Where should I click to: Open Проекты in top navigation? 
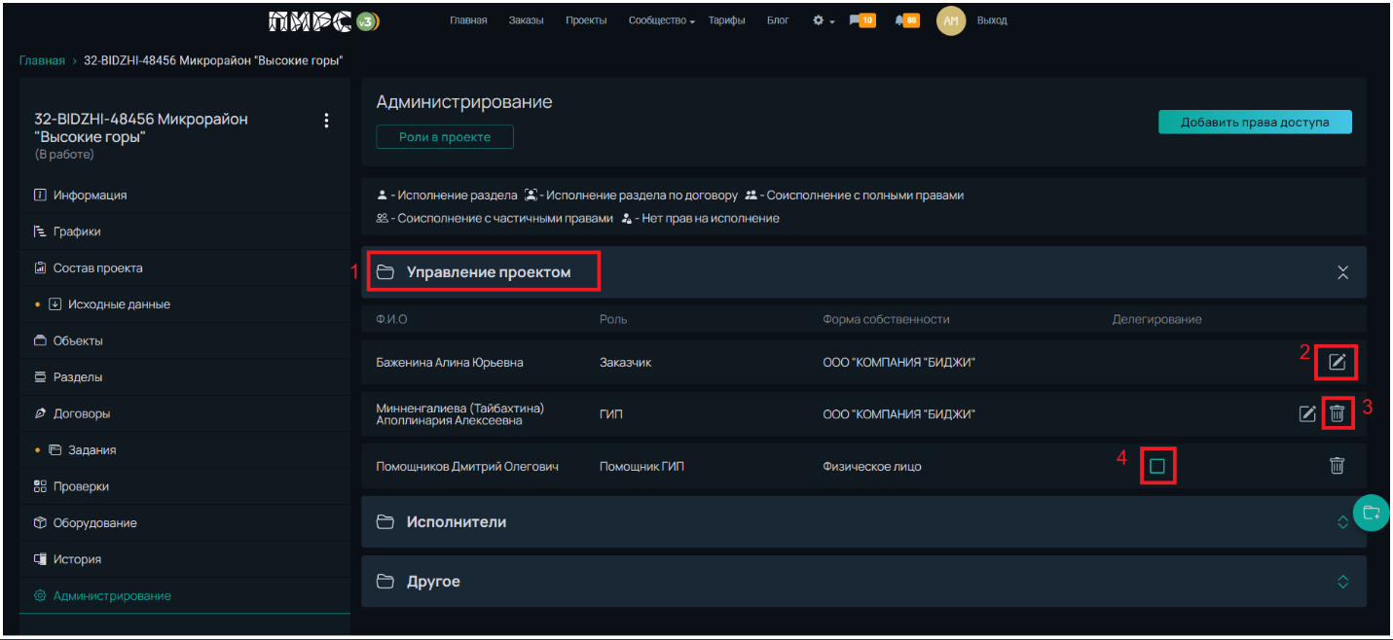[586, 20]
